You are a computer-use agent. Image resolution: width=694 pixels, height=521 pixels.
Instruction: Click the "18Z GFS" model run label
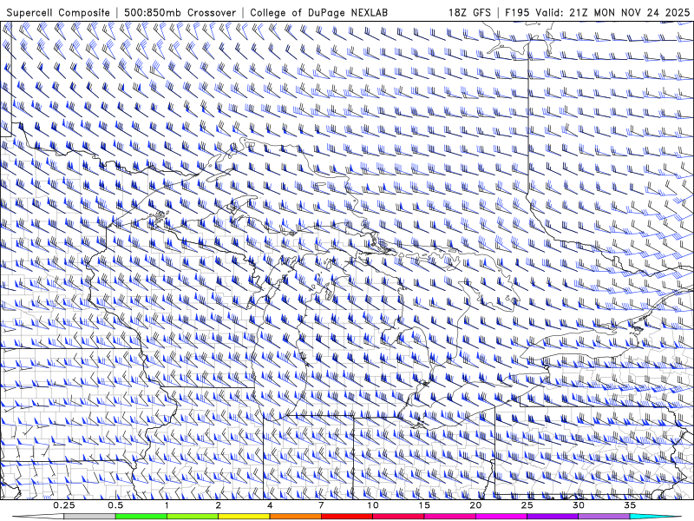coord(469,12)
